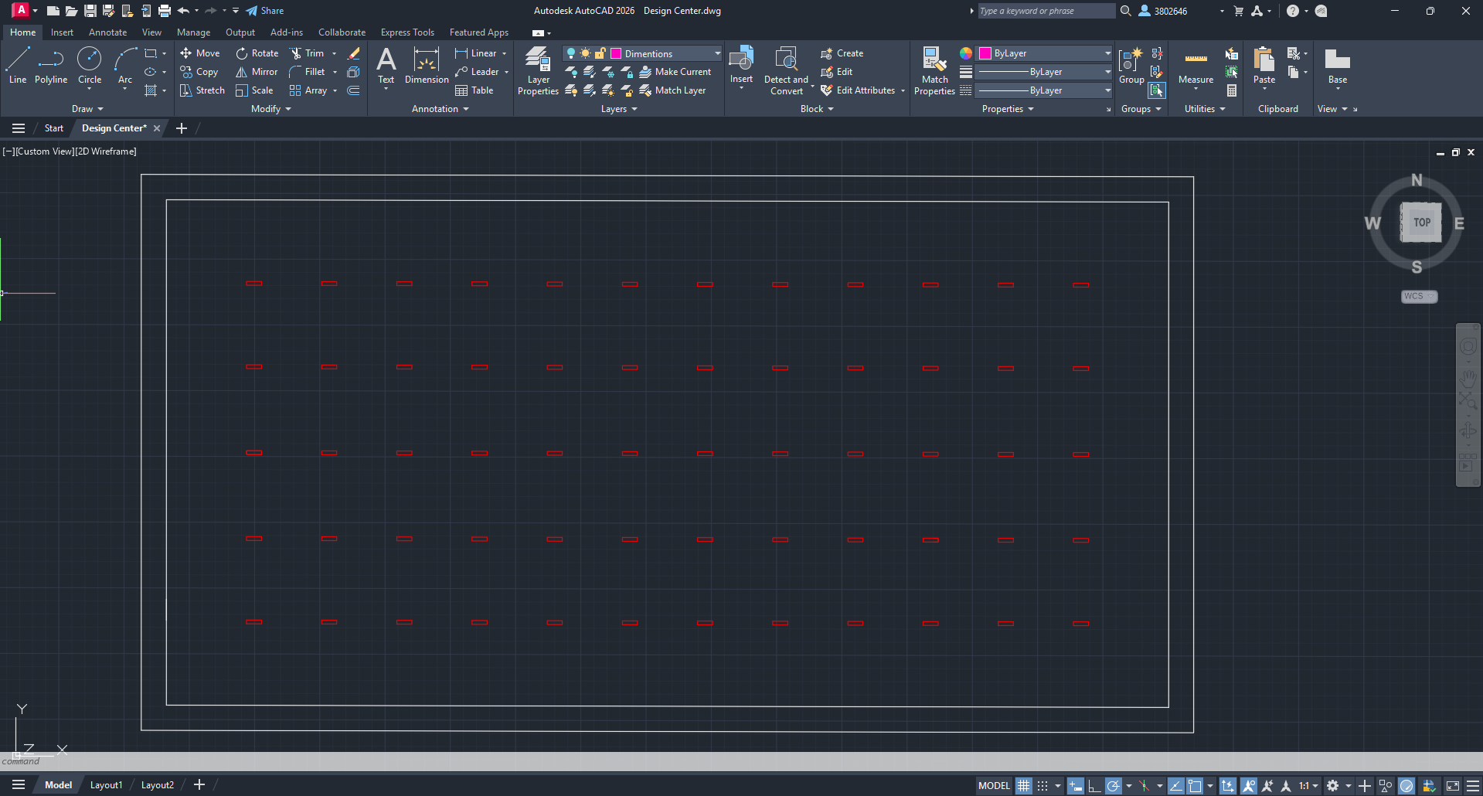1483x796 pixels.
Task: Open the Linear dimension dropdown arrow
Action: (x=505, y=53)
